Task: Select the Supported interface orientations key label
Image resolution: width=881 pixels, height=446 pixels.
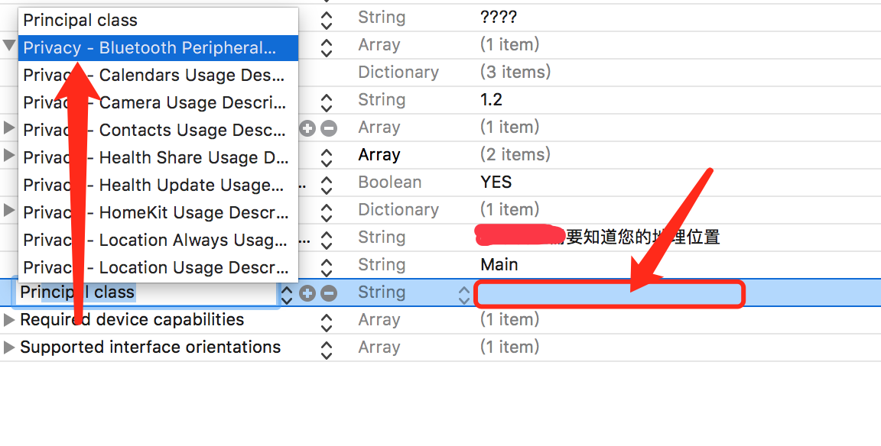Action: coord(150,347)
